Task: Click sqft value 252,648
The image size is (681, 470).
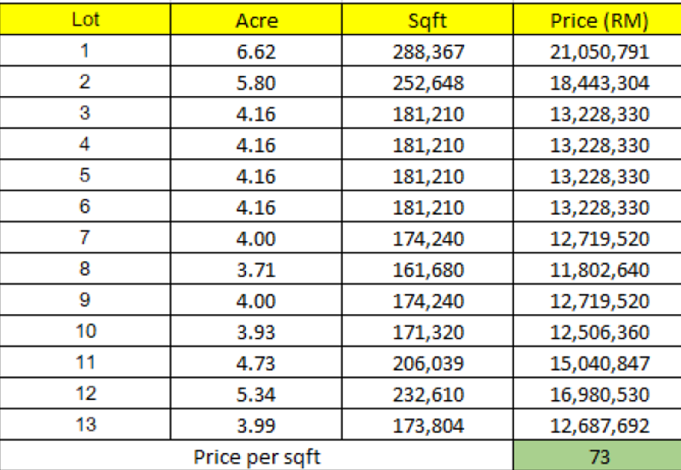Action: (428, 83)
